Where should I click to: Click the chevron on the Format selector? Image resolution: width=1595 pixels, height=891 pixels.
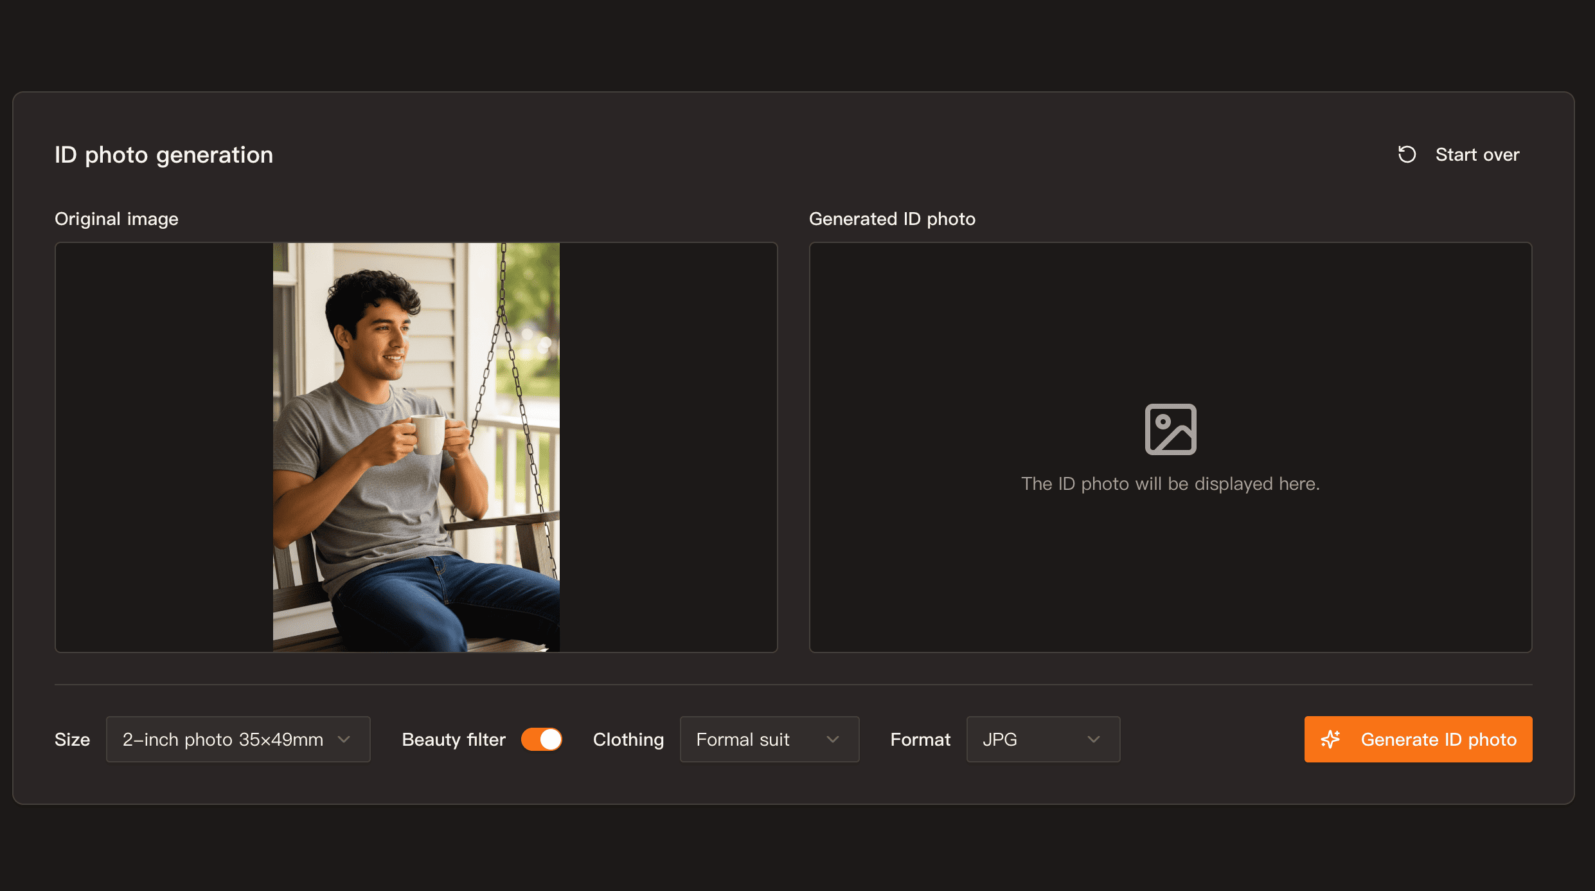(x=1092, y=739)
